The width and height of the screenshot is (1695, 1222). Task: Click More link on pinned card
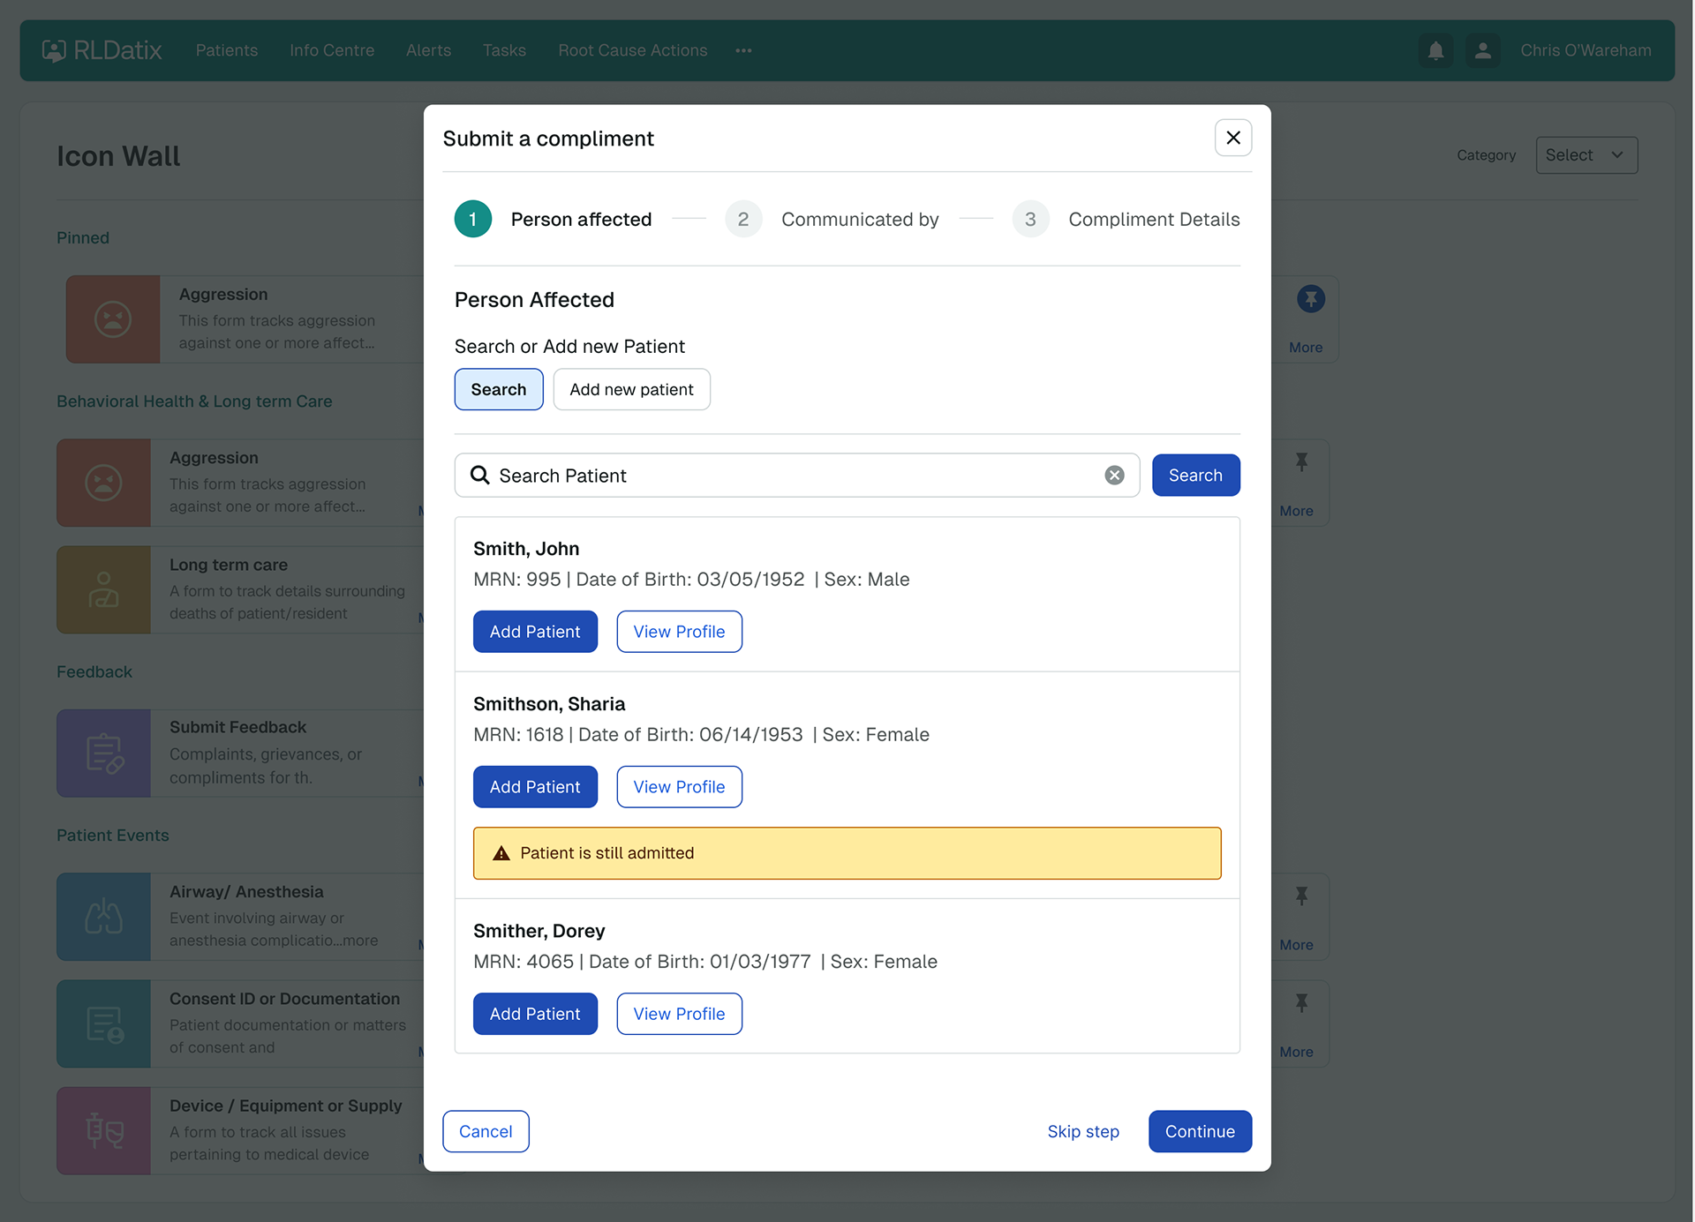1305,348
